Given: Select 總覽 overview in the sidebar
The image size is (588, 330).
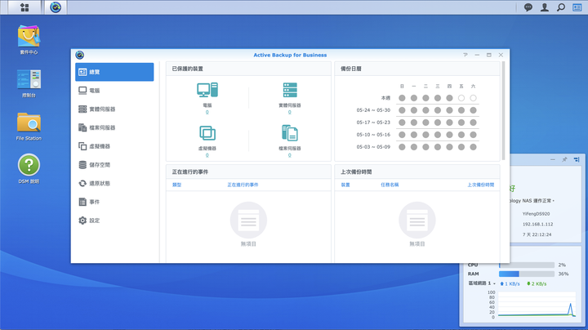Looking at the screenshot, I should (114, 72).
